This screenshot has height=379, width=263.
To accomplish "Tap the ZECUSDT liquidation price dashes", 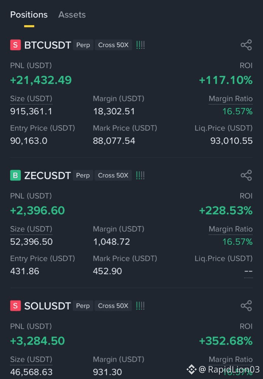I will [x=249, y=271].
